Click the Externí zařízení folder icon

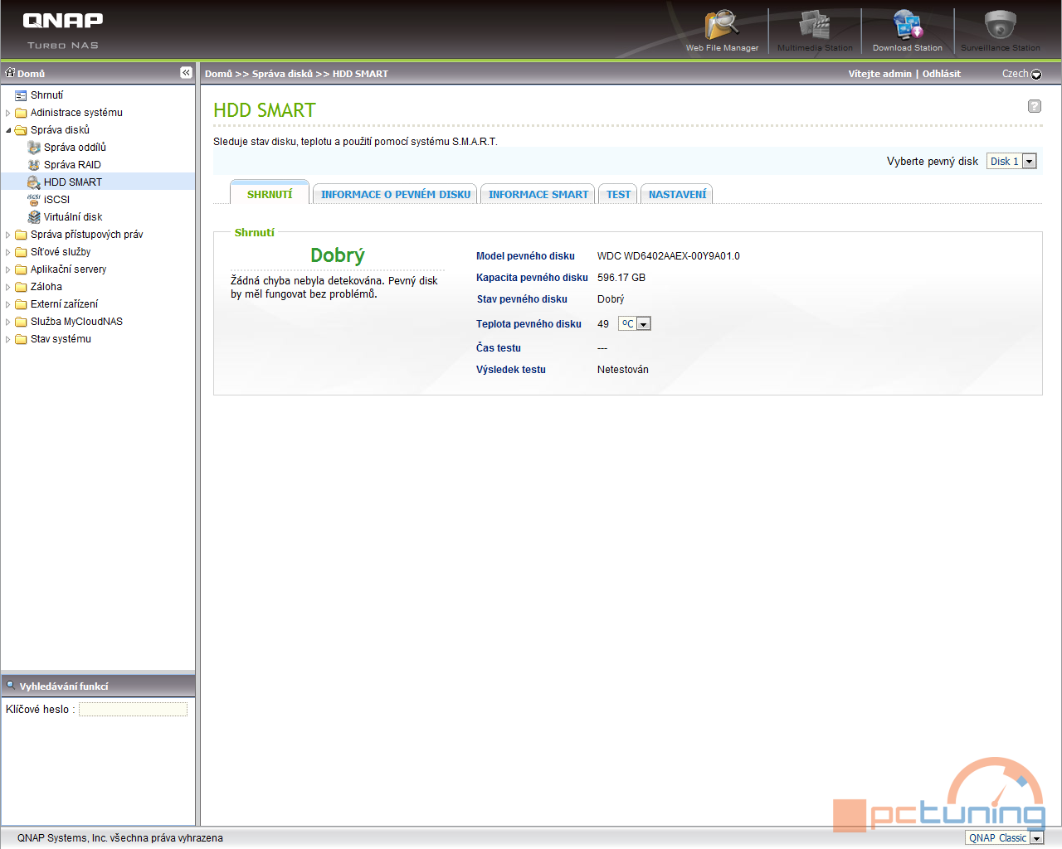pyautogui.click(x=21, y=304)
